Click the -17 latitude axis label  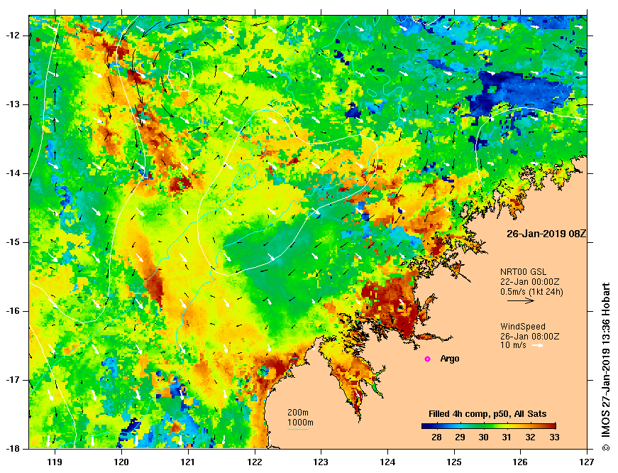(12, 380)
